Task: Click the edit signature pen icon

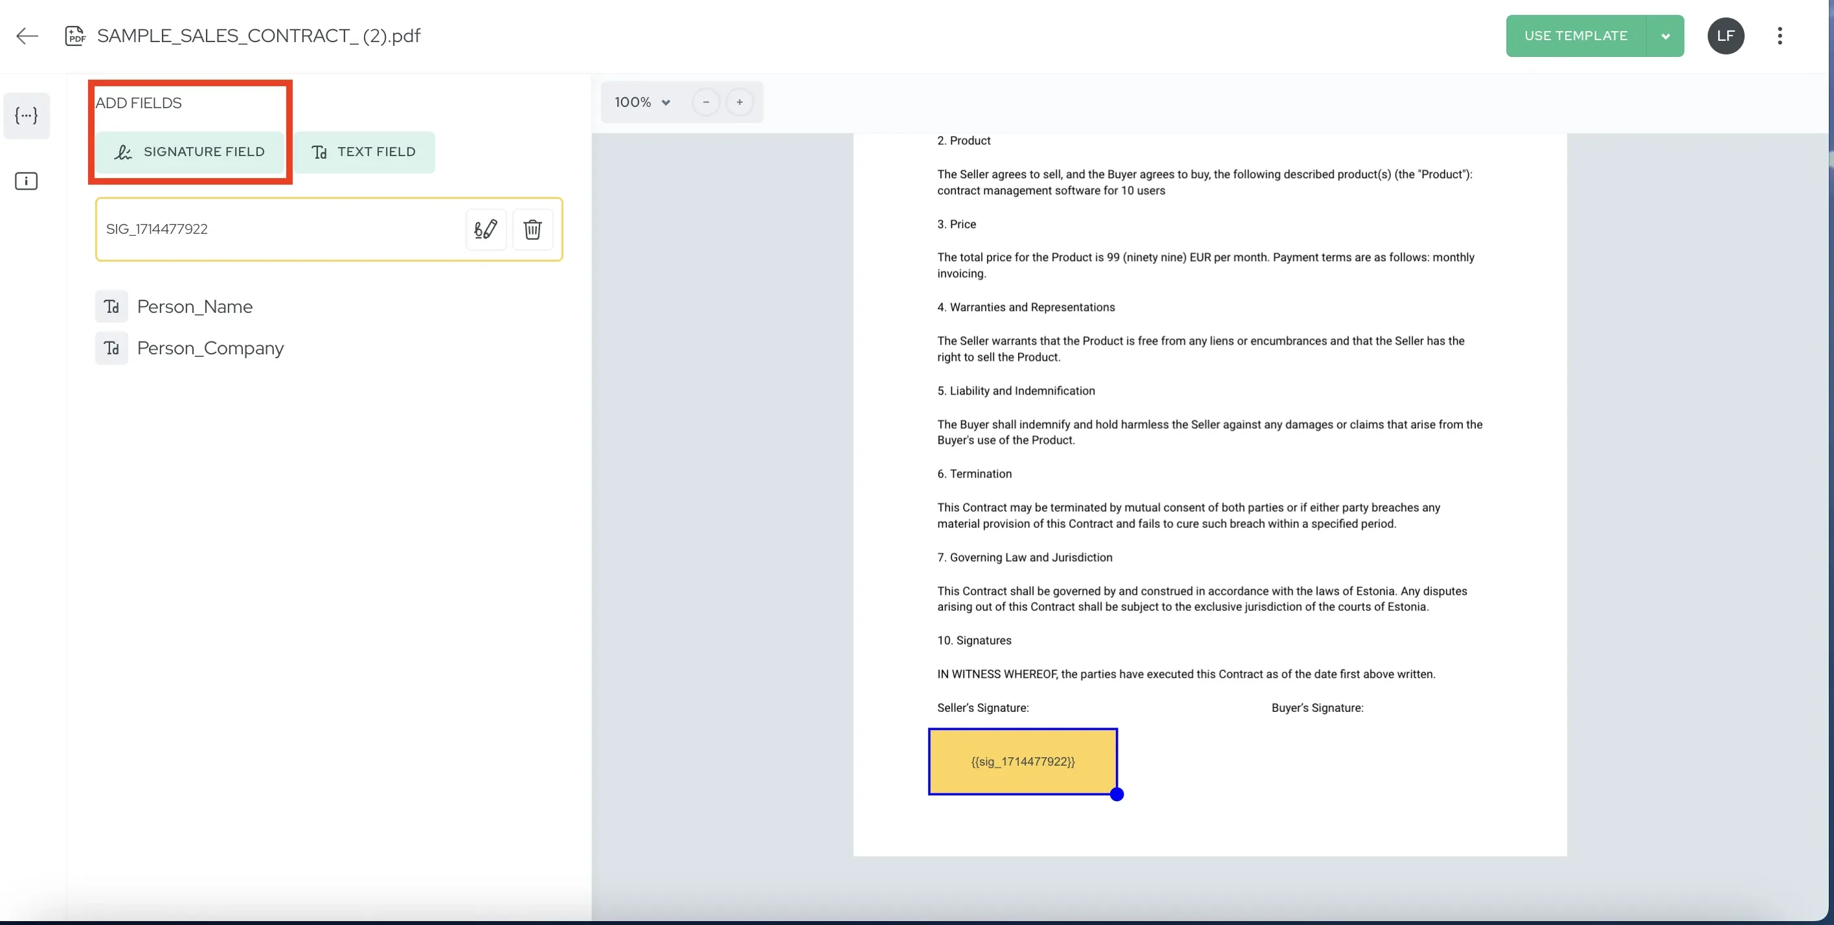Action: coord(486,229)
